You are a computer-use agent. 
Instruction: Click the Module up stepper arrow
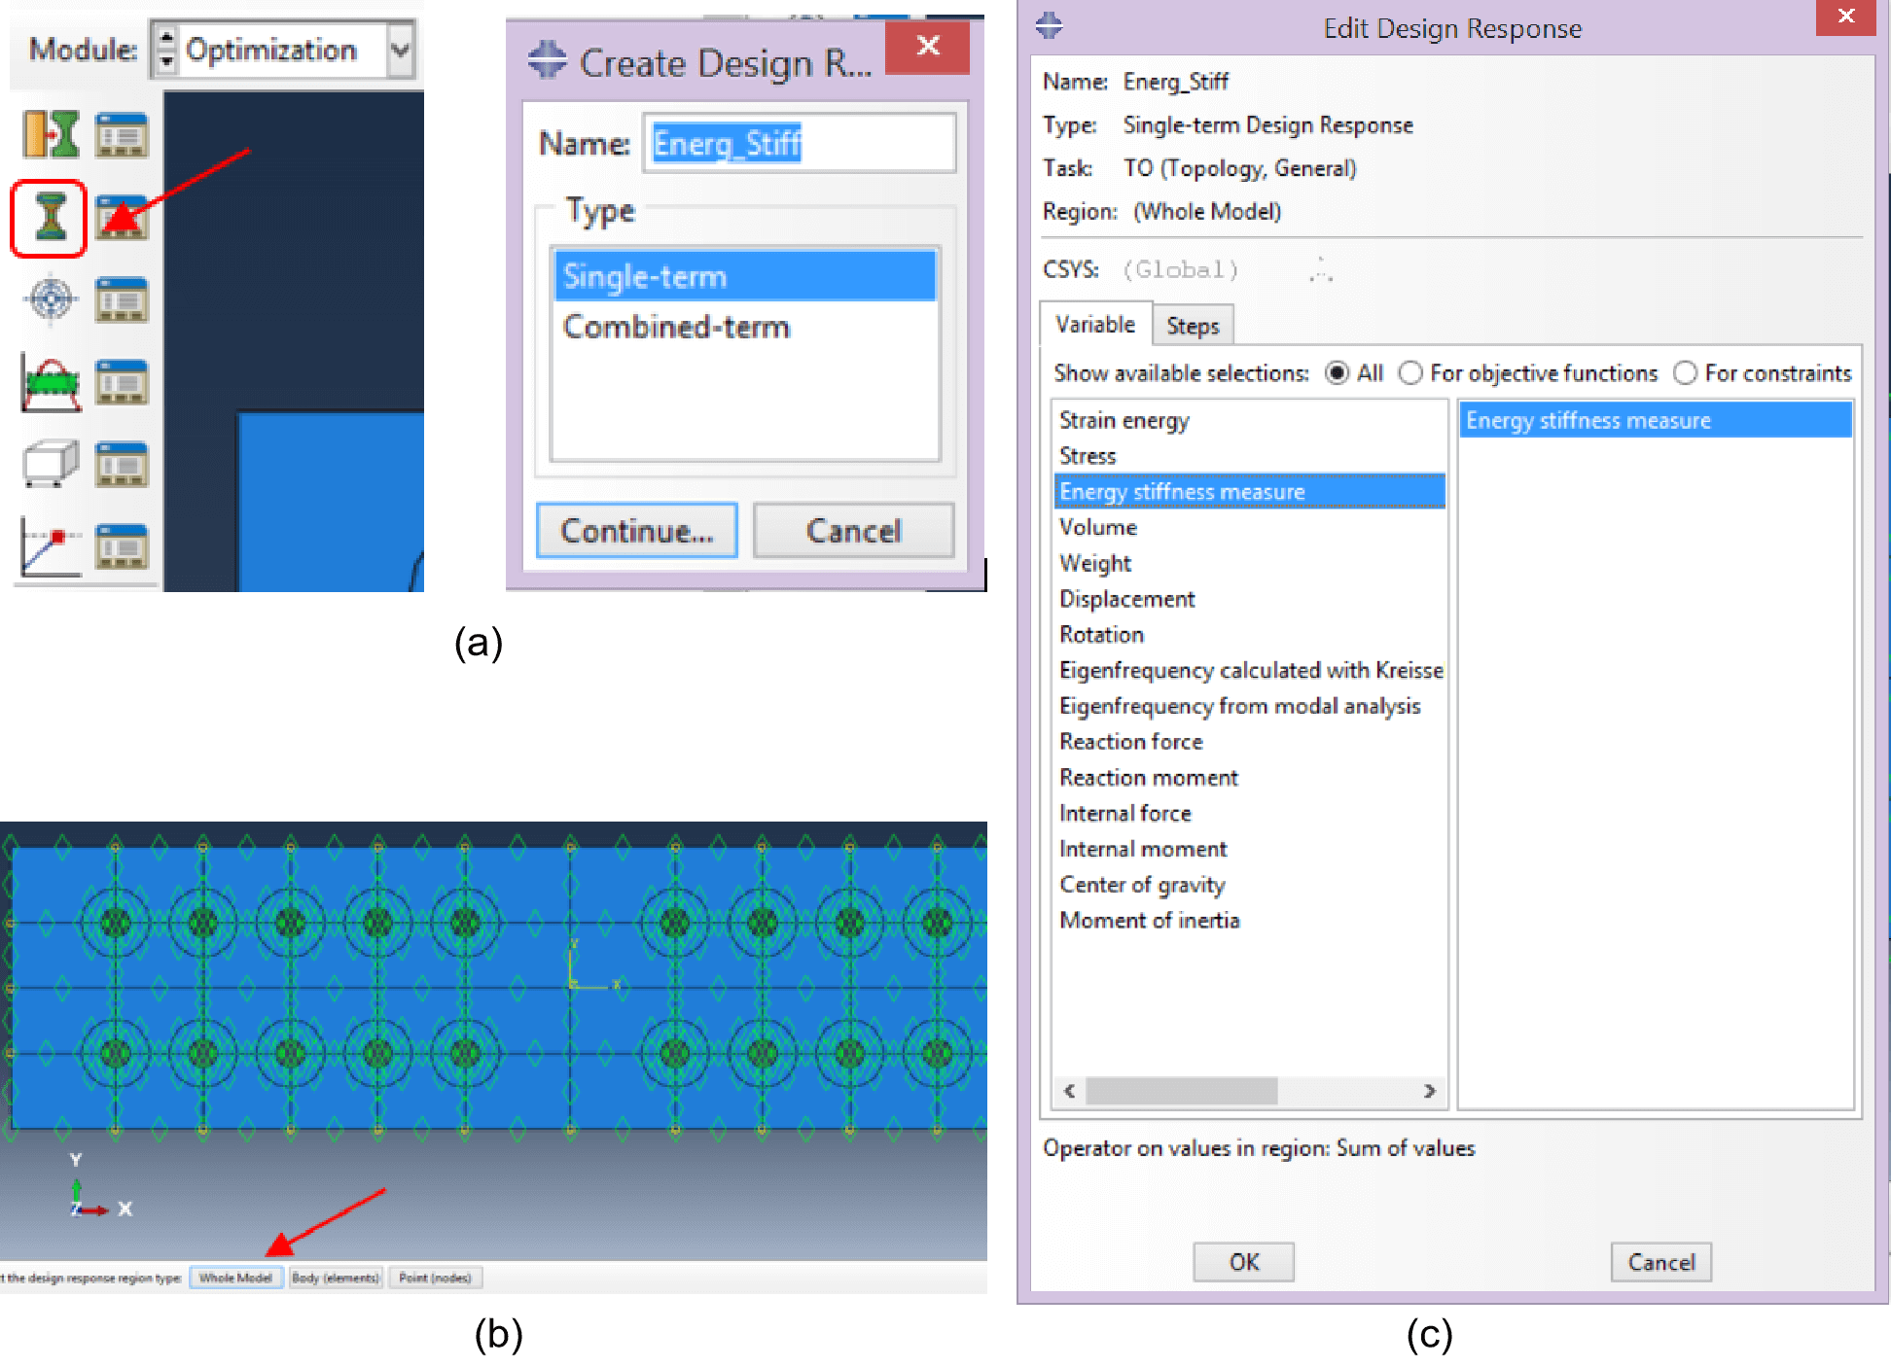[x=167, y=39]
